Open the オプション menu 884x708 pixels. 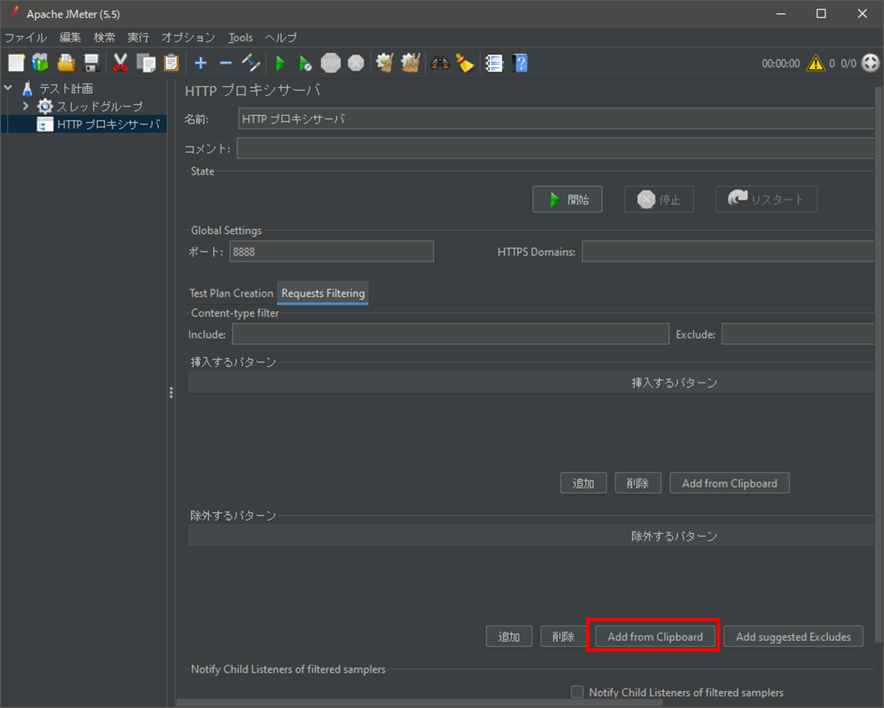(x=188, y=37)
